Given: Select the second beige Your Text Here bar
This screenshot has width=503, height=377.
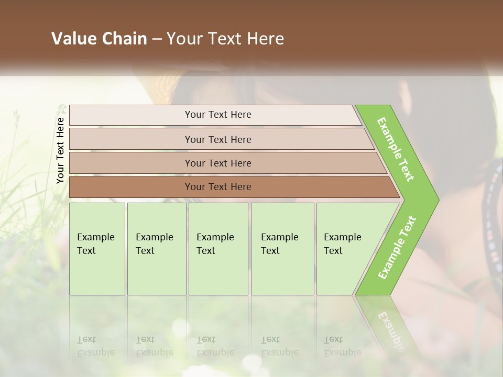Looking at the screenshot, I should point(222,139).
